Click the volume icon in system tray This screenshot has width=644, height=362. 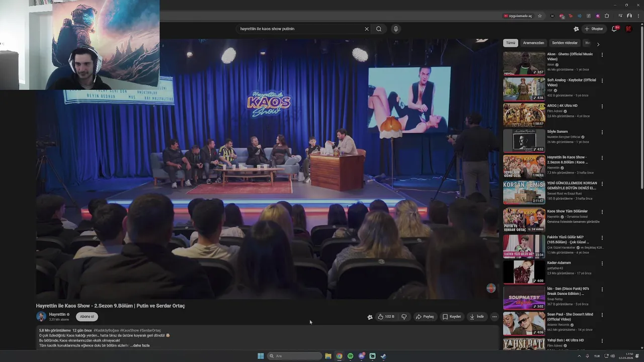coord(612,356)
